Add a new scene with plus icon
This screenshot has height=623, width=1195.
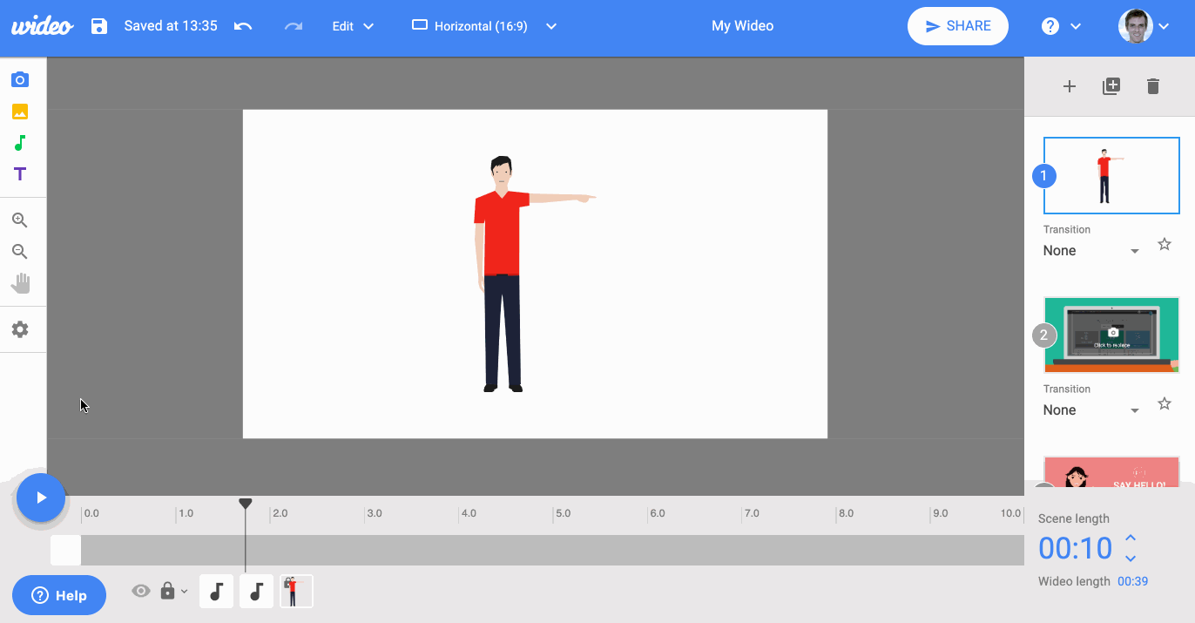click(x=1070, y=86)
